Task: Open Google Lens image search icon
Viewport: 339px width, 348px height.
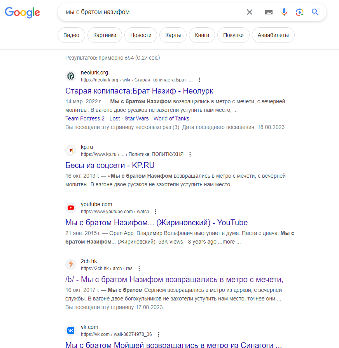Action: (x=300, y=12)
